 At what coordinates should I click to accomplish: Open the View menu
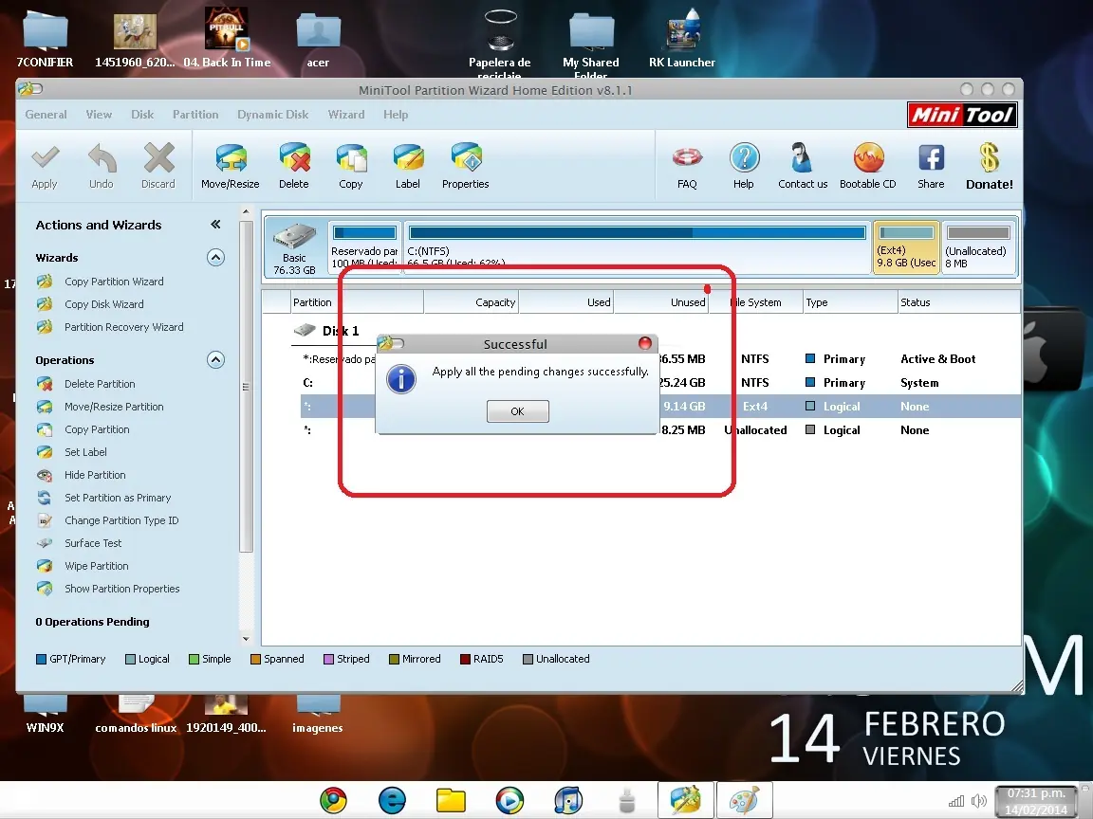tap(99, 114)
